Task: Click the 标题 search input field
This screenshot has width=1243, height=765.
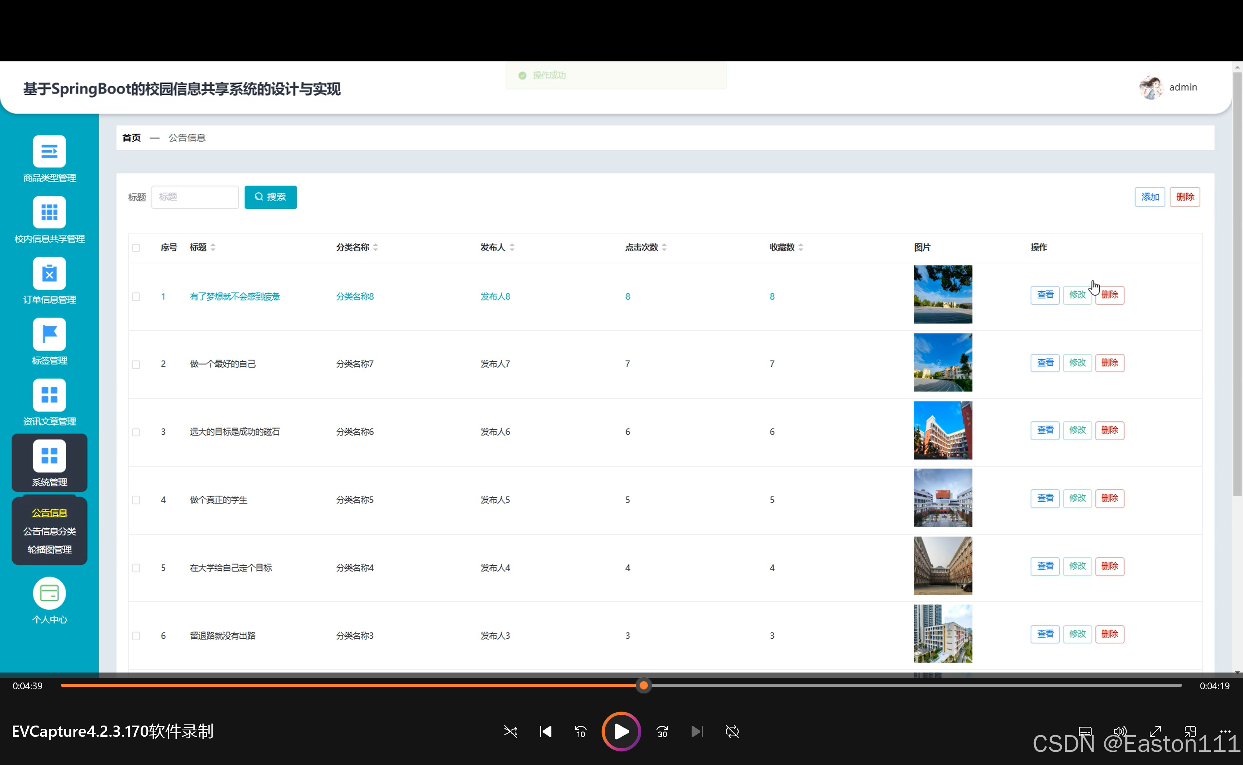Action: tap(195, 197)
